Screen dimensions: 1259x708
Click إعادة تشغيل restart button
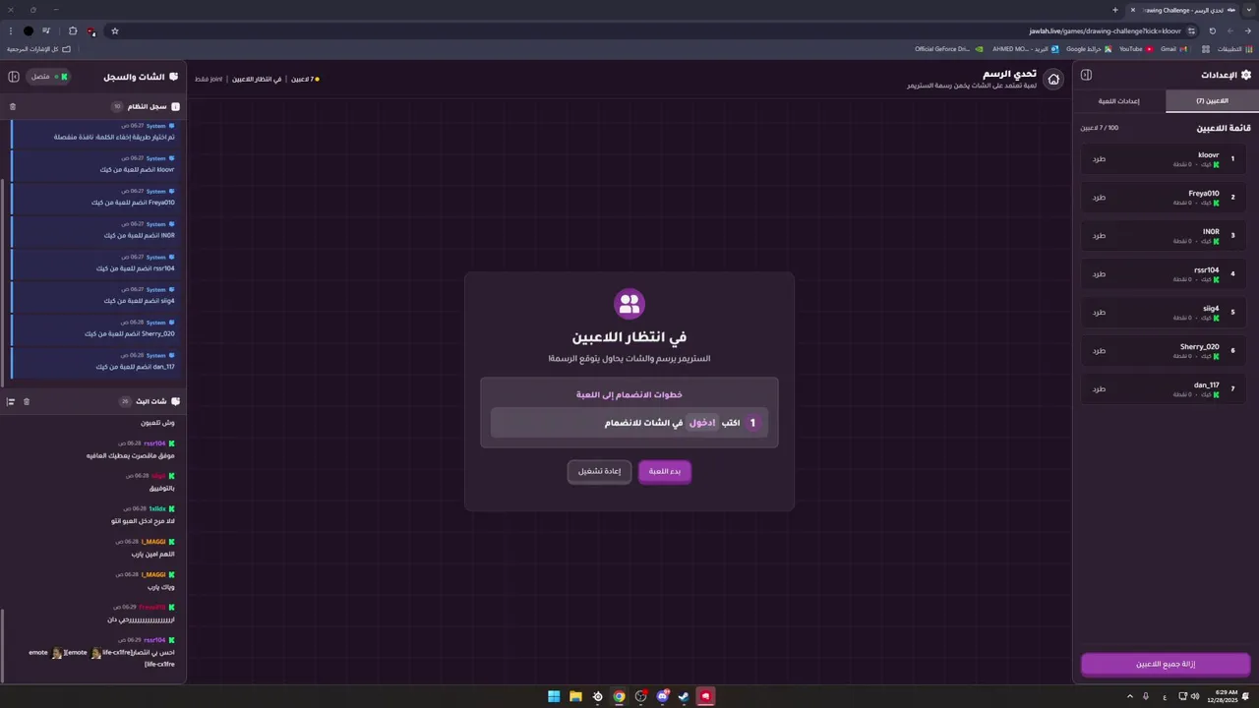(599, 472)
